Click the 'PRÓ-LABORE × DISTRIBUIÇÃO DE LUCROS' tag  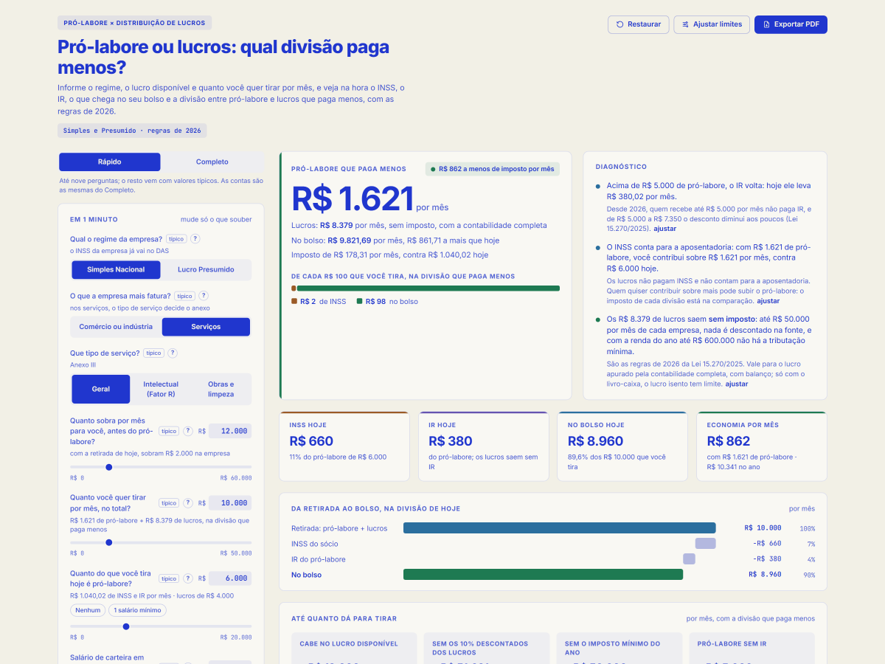coord(135,23)
